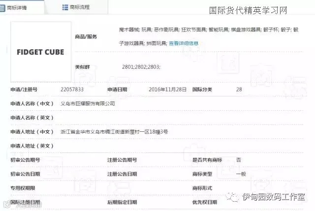The height and width of the screenshot is (211, 315).
Task: Click the 申请/注册号 label
Action: [x=24, y=90]
